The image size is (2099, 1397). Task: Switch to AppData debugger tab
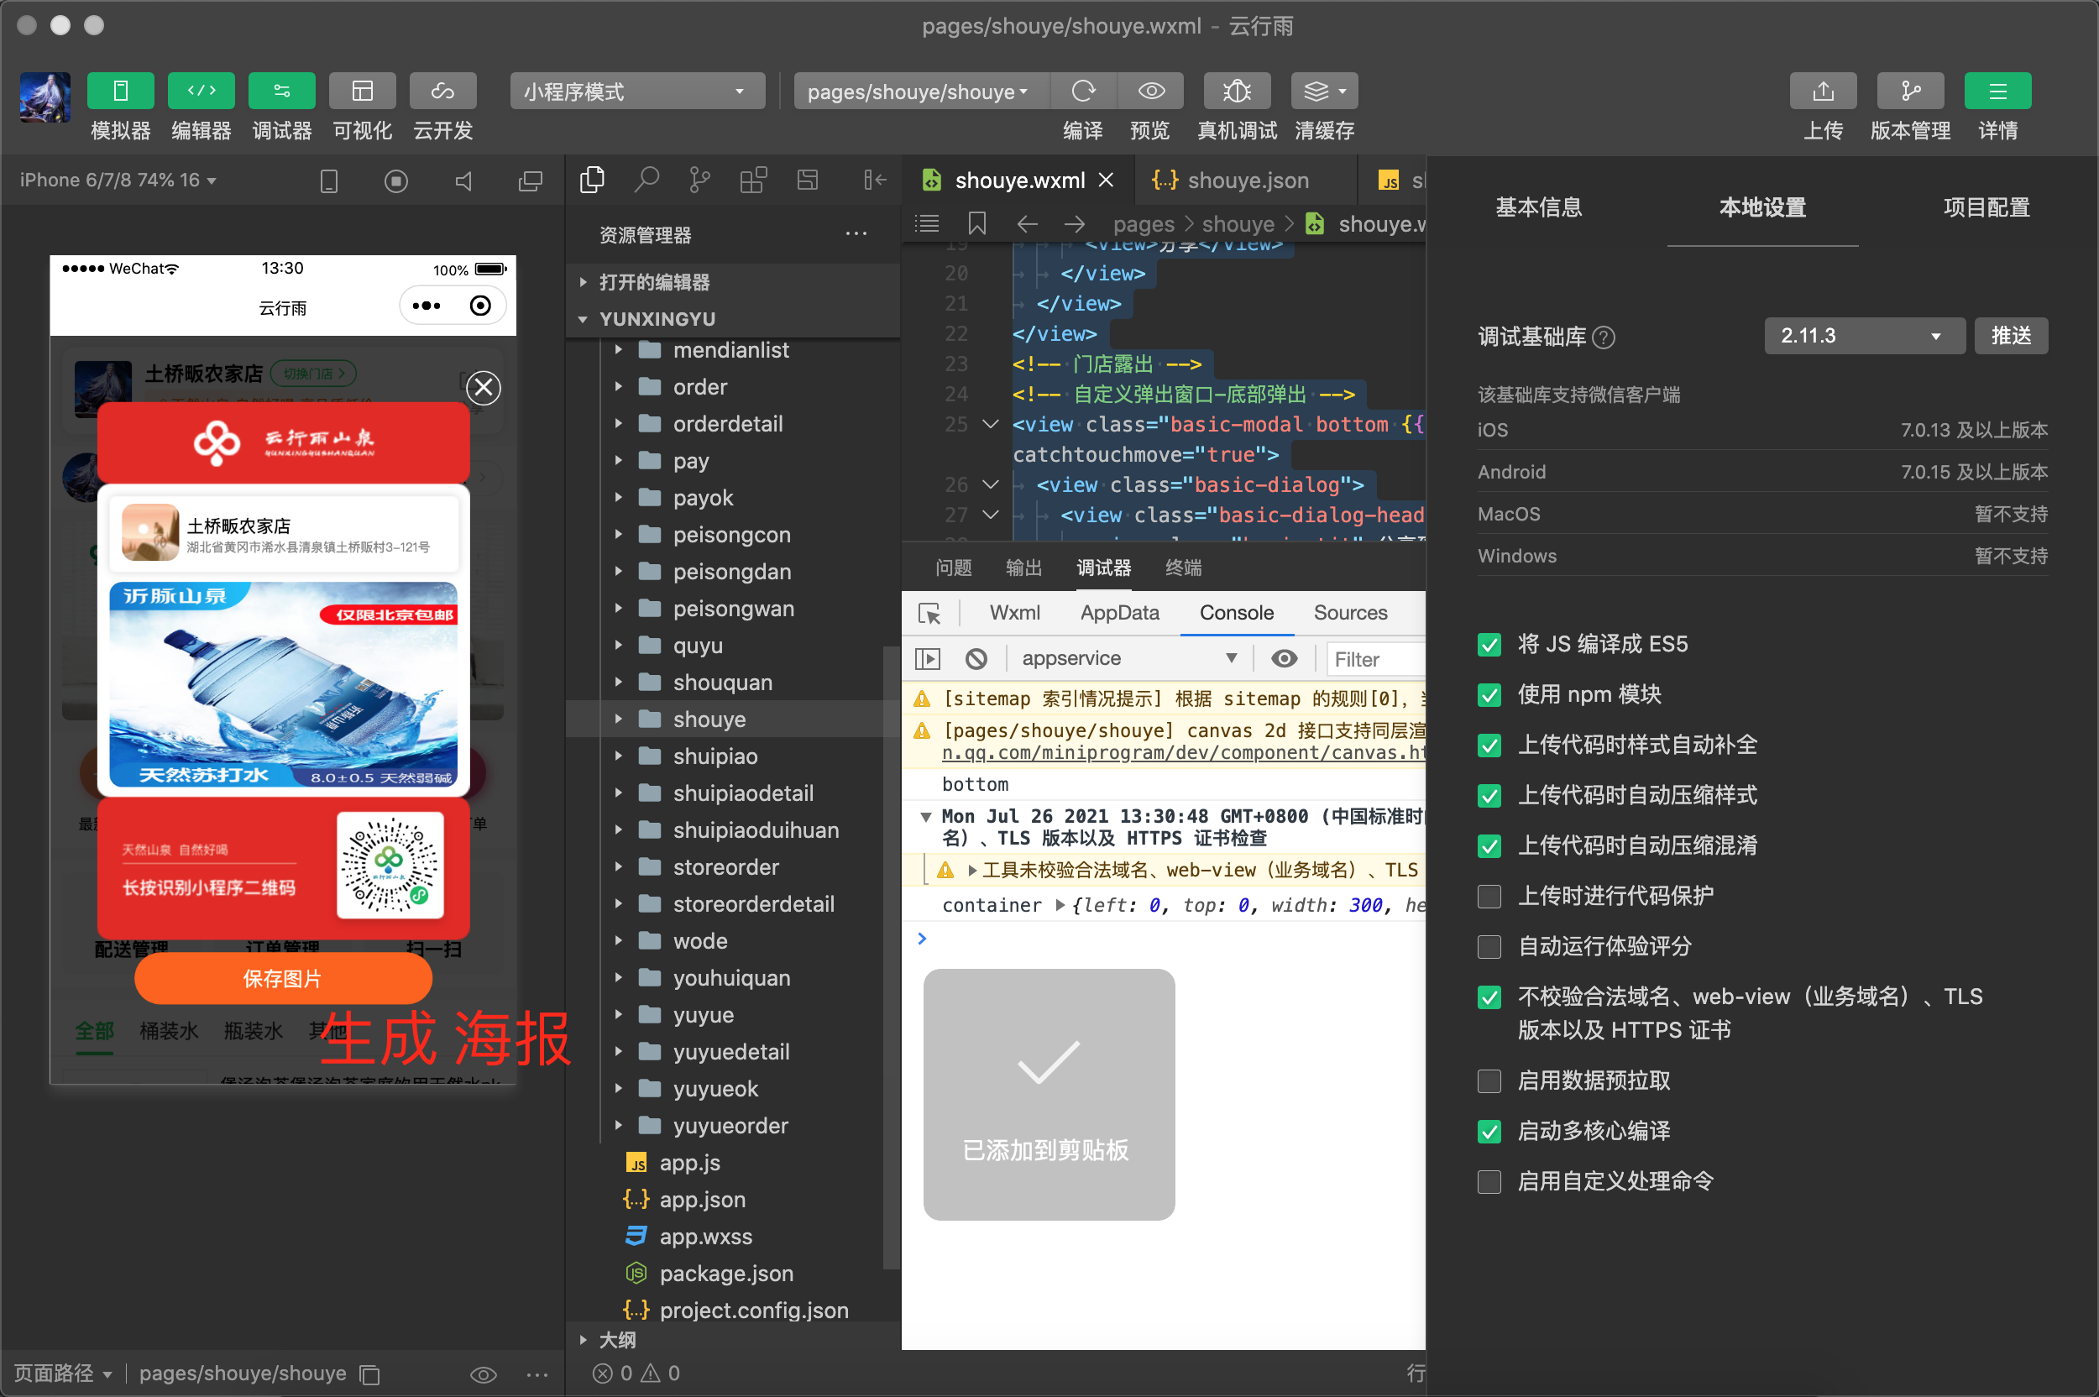[1120, 613]
